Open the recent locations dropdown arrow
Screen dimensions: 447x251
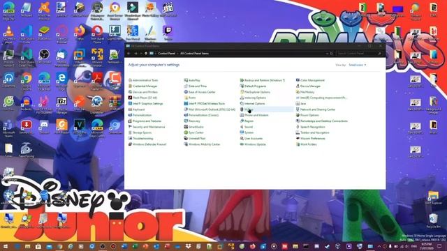(x=141, y=53)
